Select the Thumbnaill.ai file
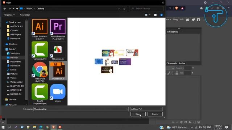The image size is (232, 130). point(58,71)
